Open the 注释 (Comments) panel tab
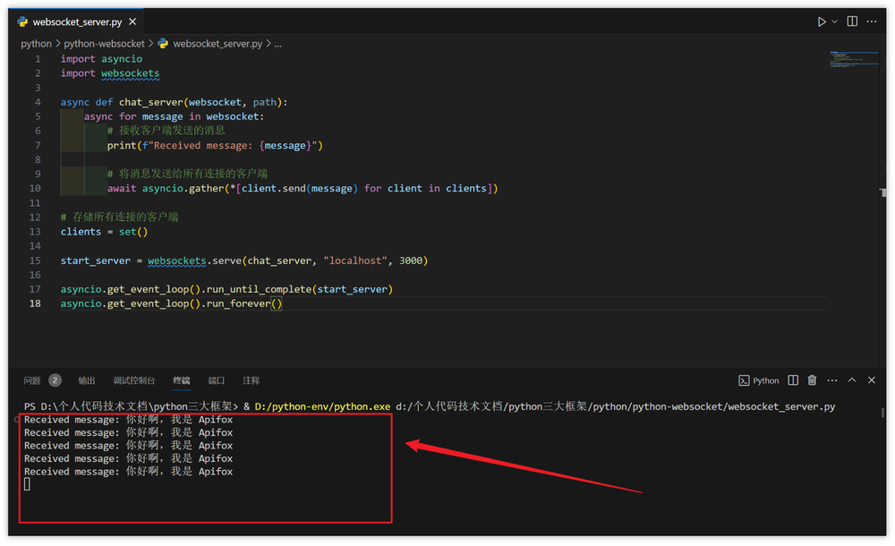Screen dimensions: 895x546 click(x=251, y=380)
